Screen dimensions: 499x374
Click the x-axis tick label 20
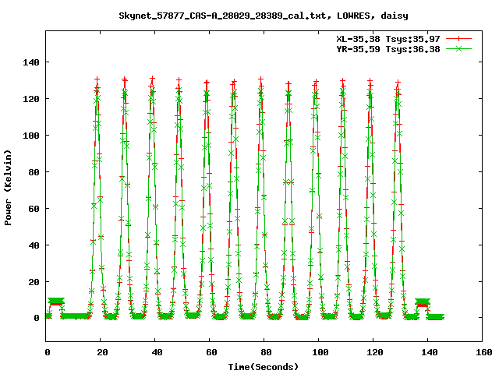click(x=102, y=352)
